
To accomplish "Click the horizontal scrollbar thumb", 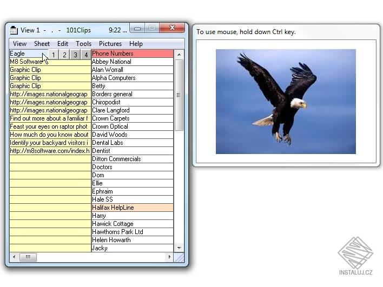I will pyautogui.click(x=28, y=257).
